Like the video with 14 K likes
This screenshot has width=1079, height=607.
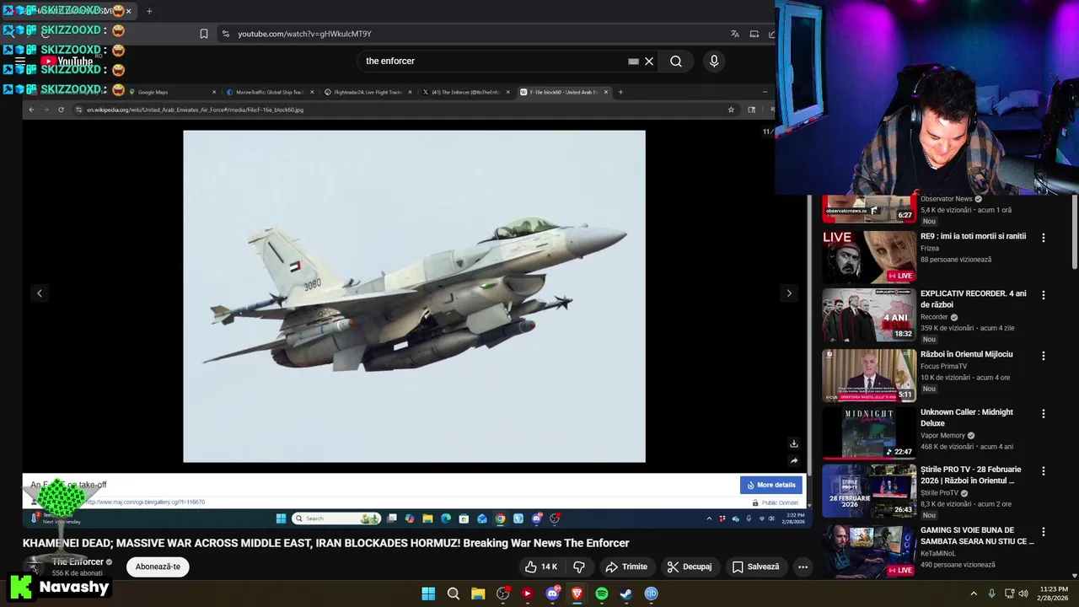(x=540, y=567)
